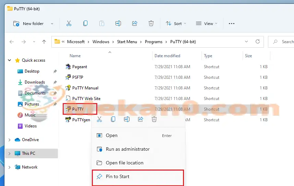Open the View dropdown
Viewport: 294px width, 186px height.
(207, 23)
